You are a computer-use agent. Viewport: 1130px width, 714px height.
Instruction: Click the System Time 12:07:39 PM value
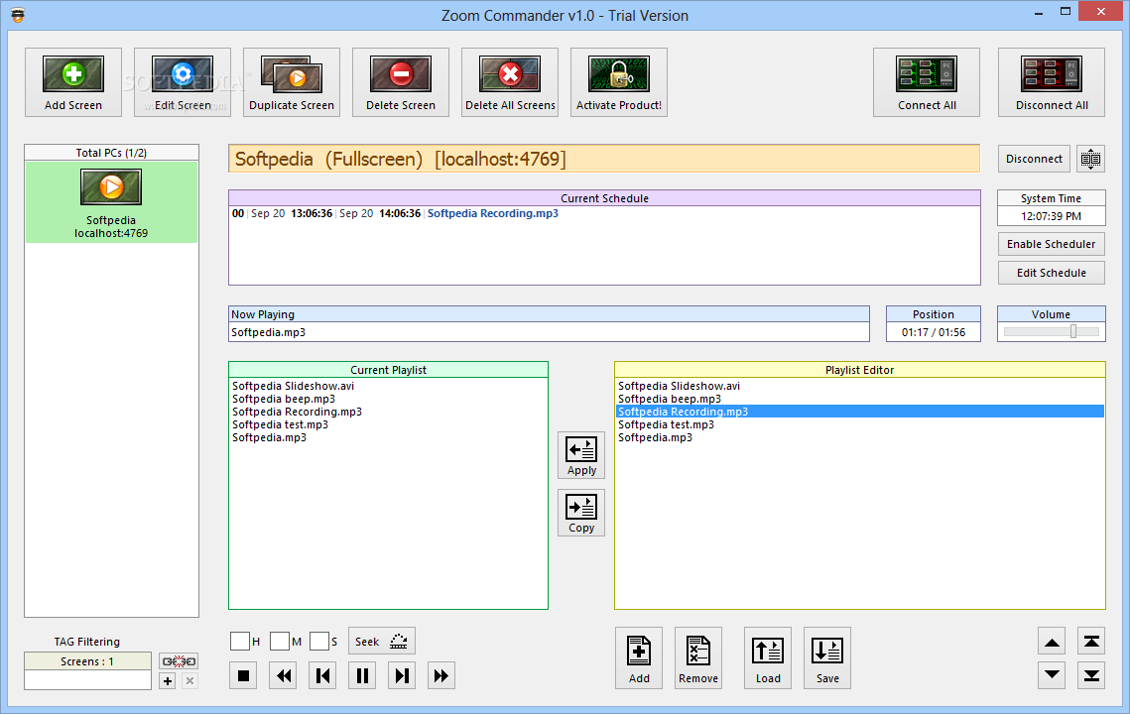(1051, 216)
